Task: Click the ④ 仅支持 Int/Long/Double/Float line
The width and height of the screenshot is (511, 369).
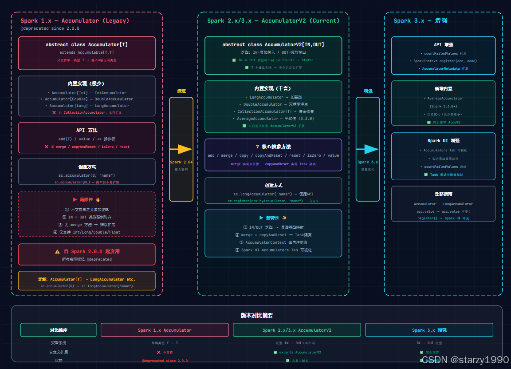Action: click(86, 232)
